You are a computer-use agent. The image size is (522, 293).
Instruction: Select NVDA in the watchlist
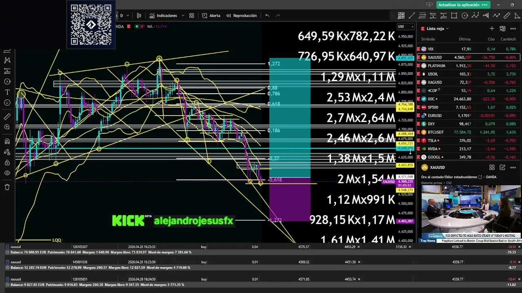point(469,149)
